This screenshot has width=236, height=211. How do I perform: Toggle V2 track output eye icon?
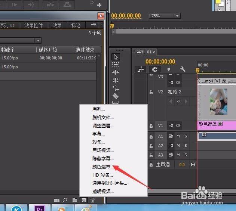[x=178, y=83]
